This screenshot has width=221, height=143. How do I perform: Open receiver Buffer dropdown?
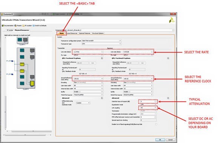click(x=138, y=92)
